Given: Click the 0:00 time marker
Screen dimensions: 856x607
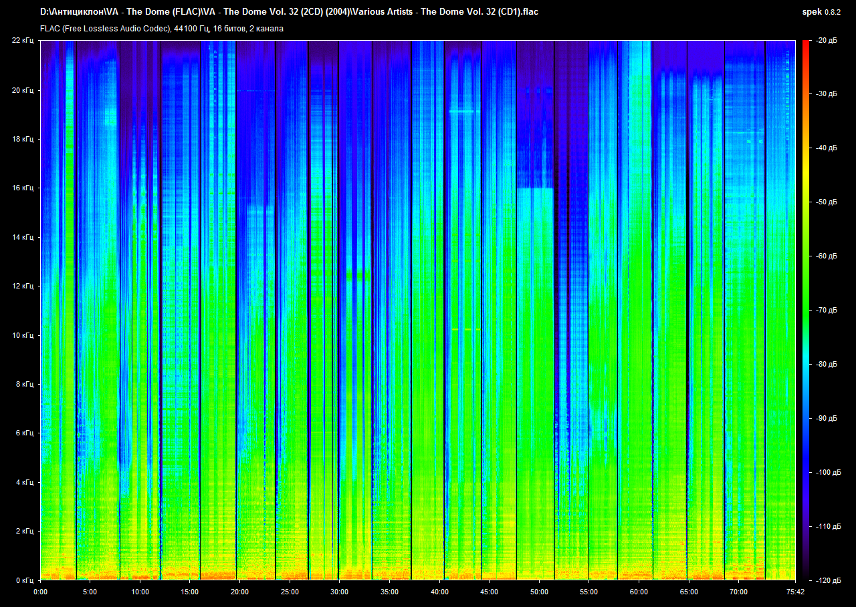Looking at the screenshot, I should tap(40, 592).
